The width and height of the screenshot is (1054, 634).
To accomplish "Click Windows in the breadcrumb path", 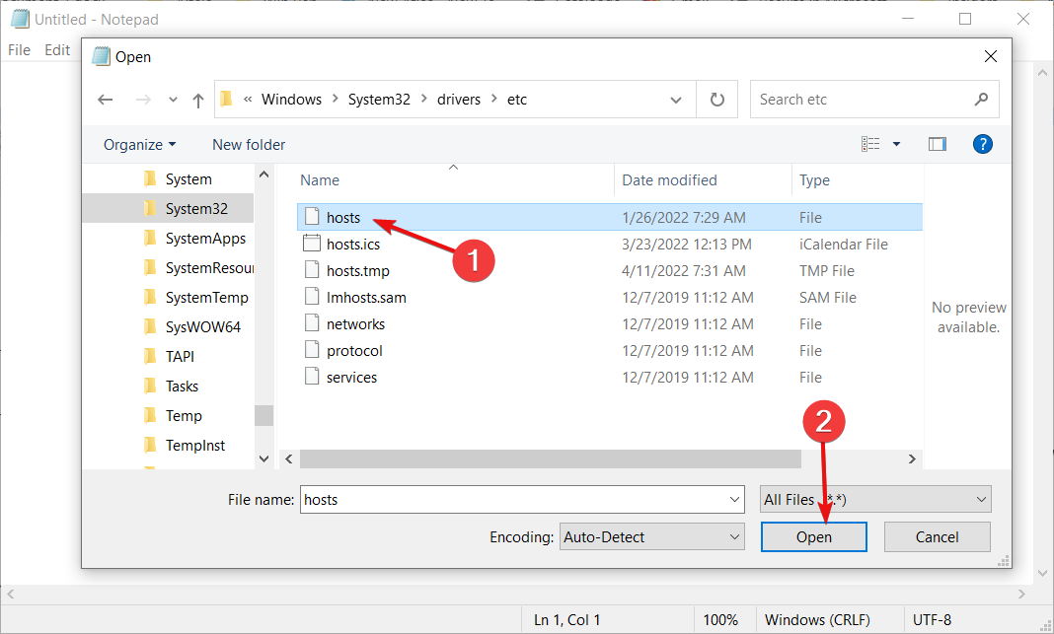I will pos(291,100).
